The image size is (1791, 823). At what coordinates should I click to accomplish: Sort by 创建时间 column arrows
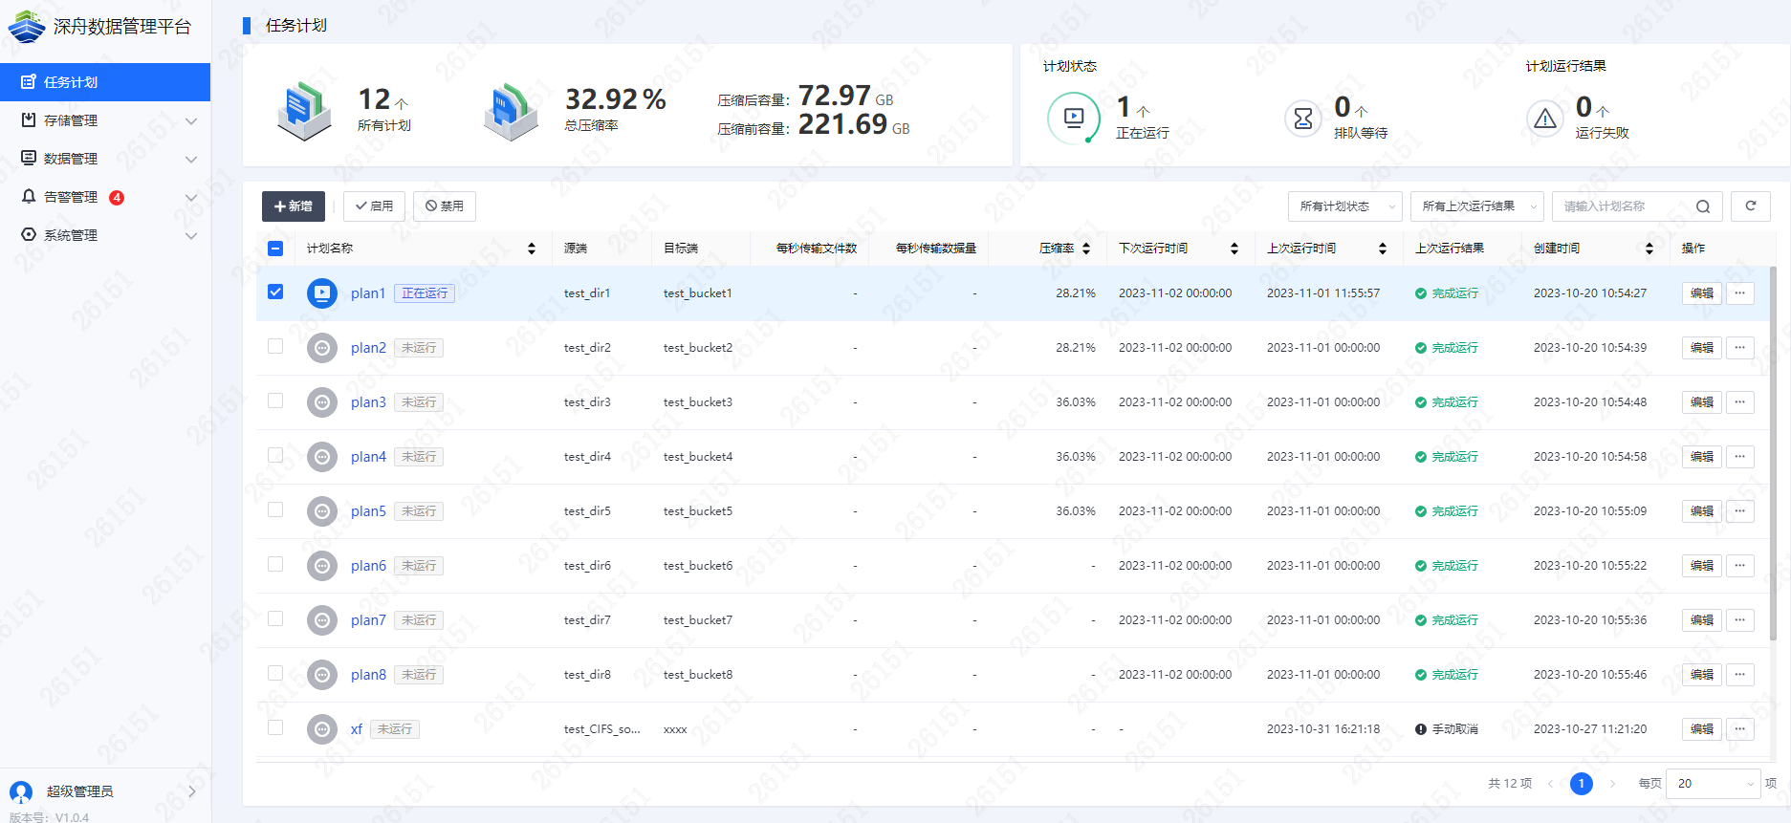(1649, 249)
